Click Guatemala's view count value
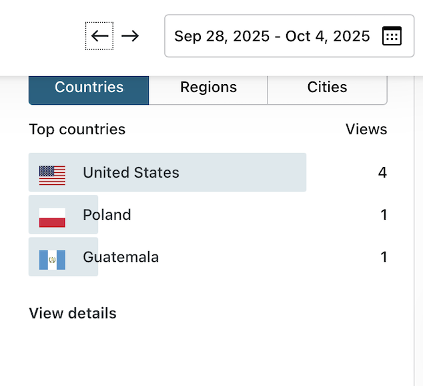The height and width of the screenshot is (386, 423). [384, 257]
